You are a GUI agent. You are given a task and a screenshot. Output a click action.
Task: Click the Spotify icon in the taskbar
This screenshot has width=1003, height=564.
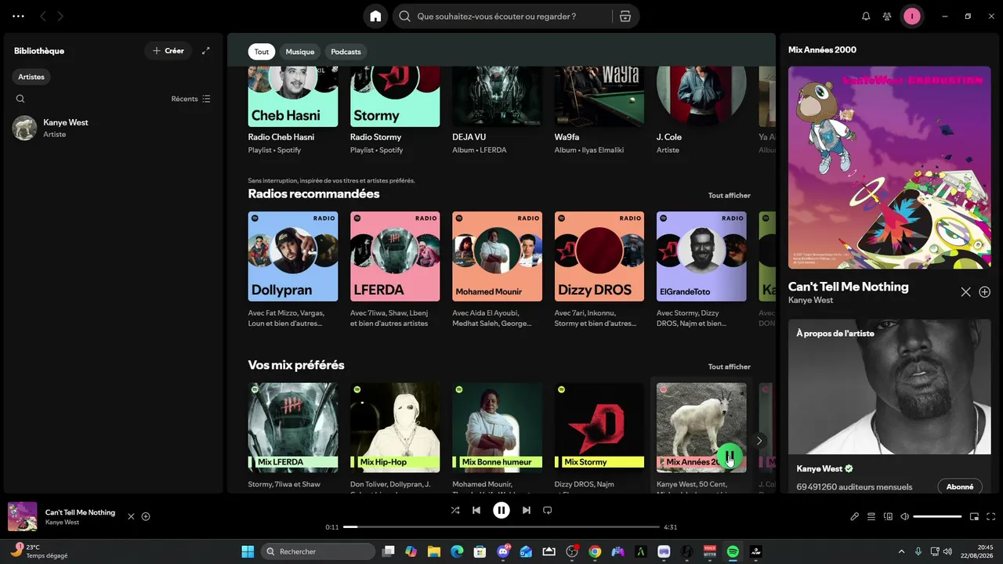point(733,551)
